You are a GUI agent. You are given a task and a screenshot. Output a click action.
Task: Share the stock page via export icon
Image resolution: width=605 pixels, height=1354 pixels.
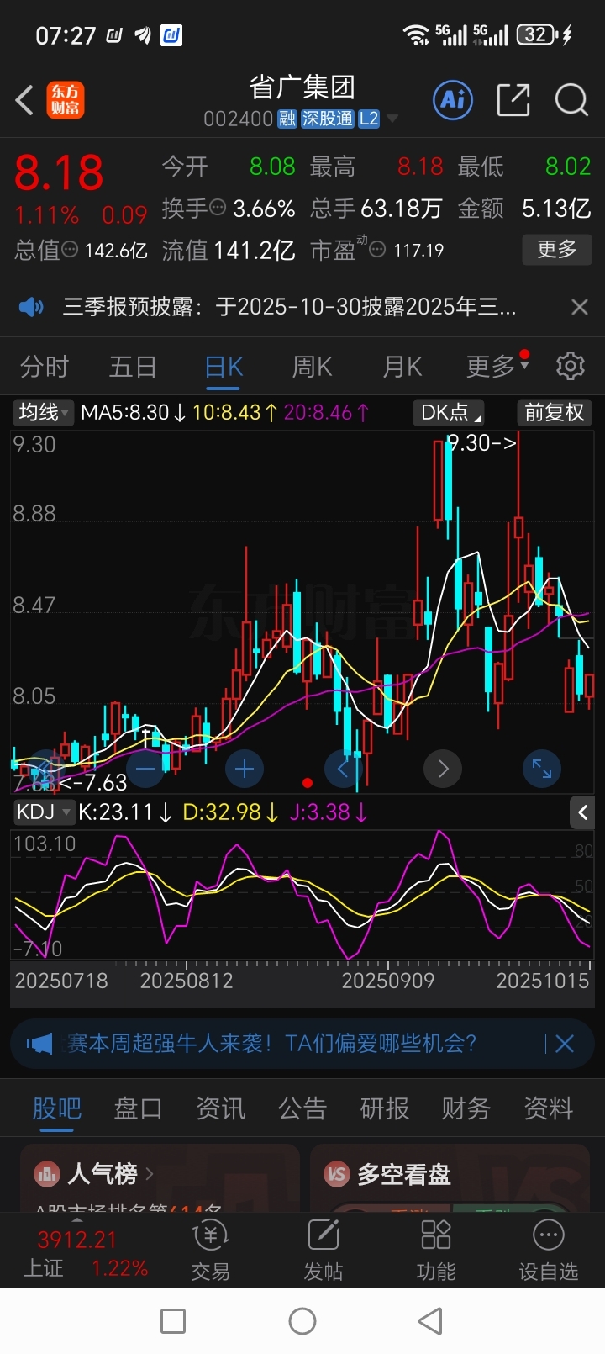click(x=513, y=100)
